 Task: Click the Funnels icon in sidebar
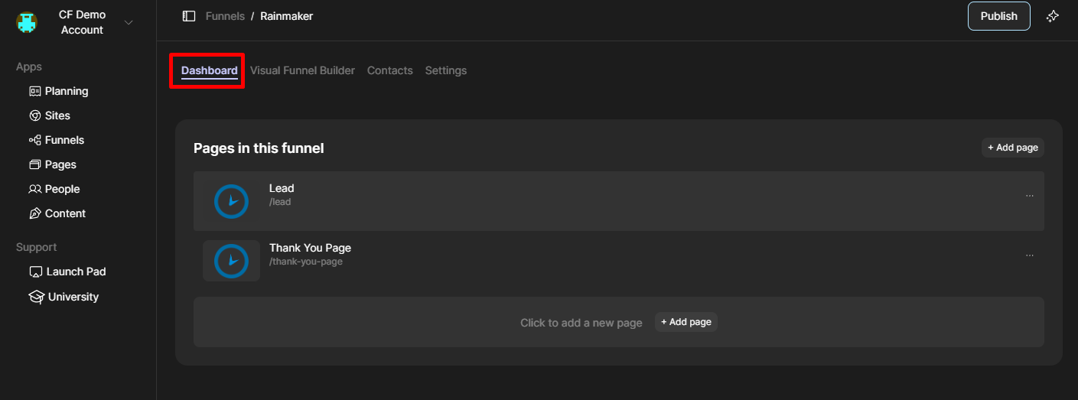tap(35, 140)
